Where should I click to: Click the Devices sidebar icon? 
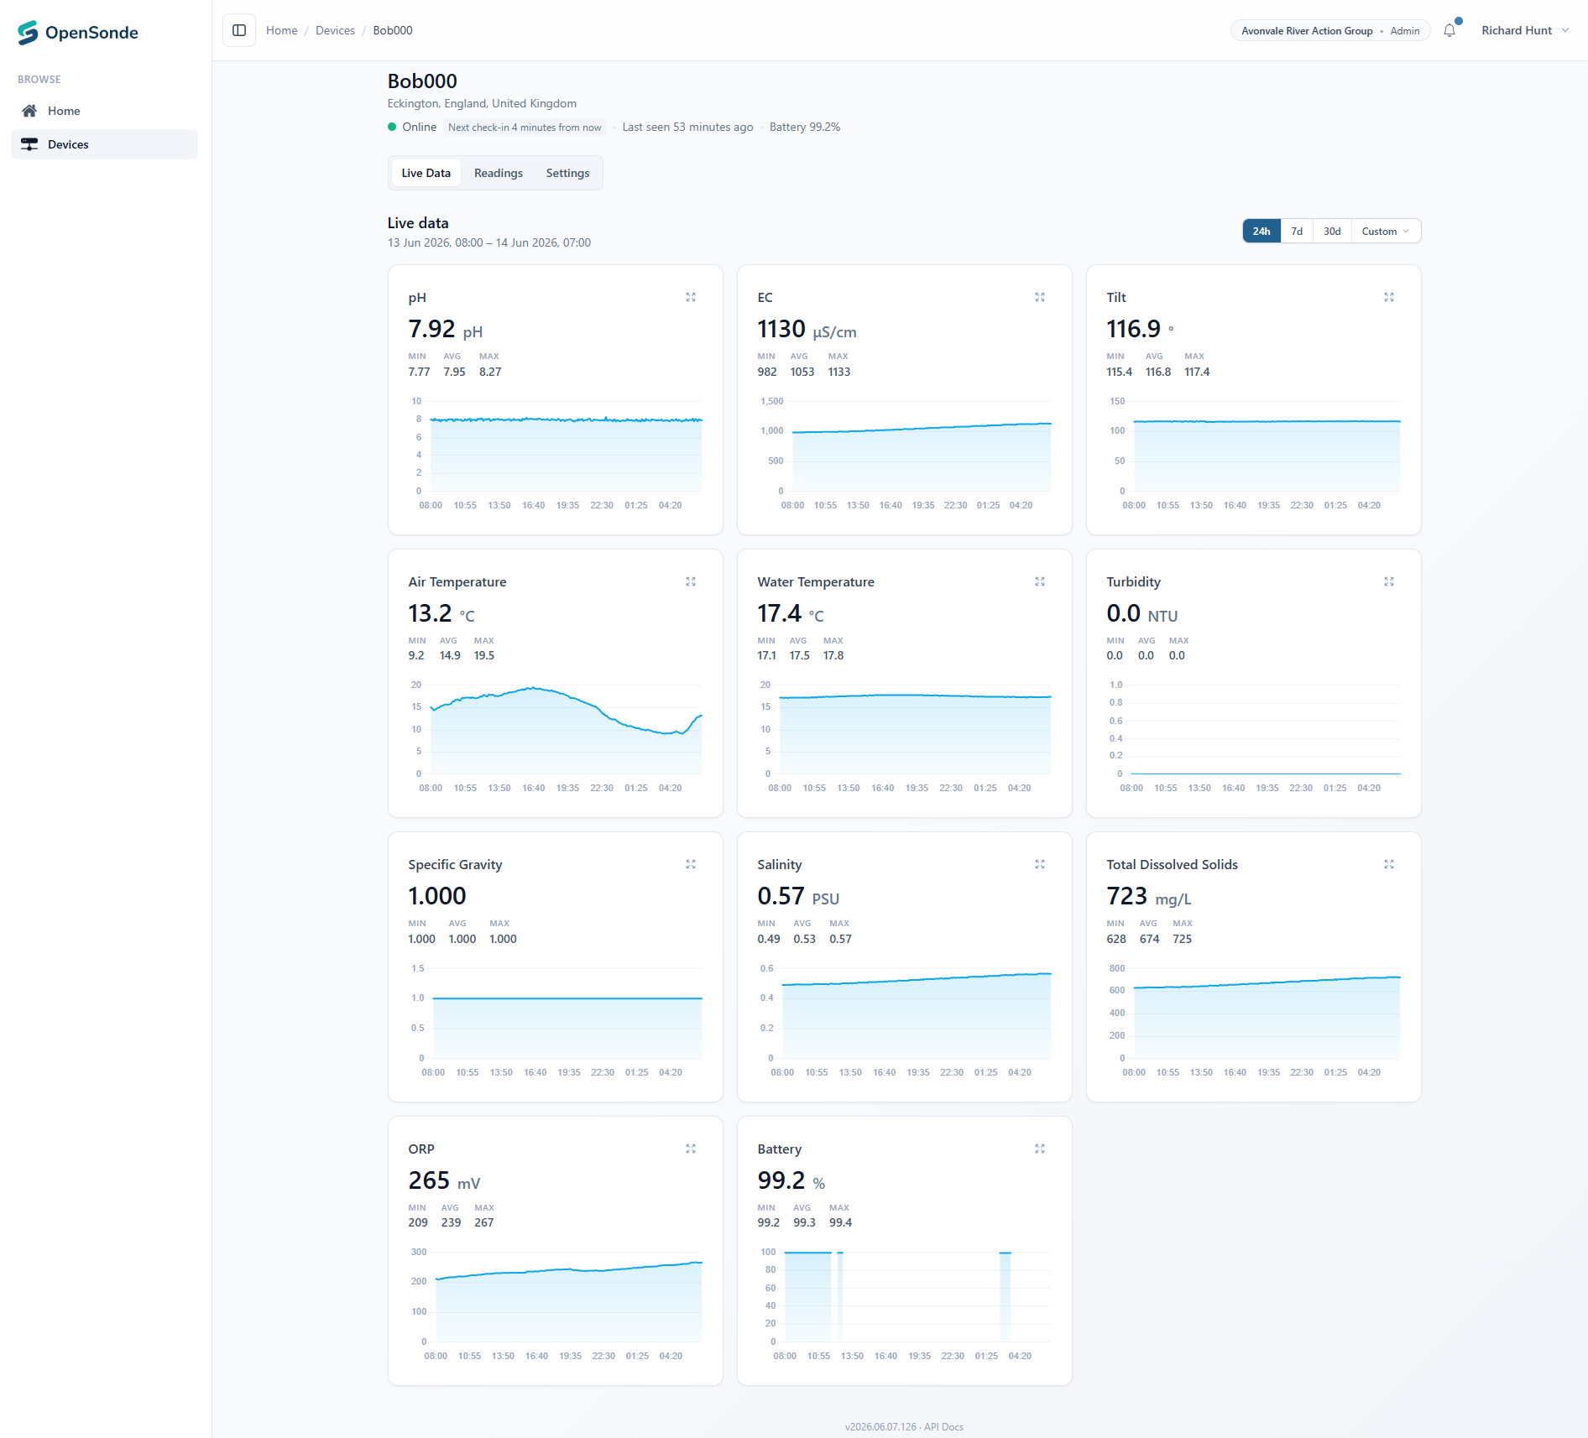point(29,144)
